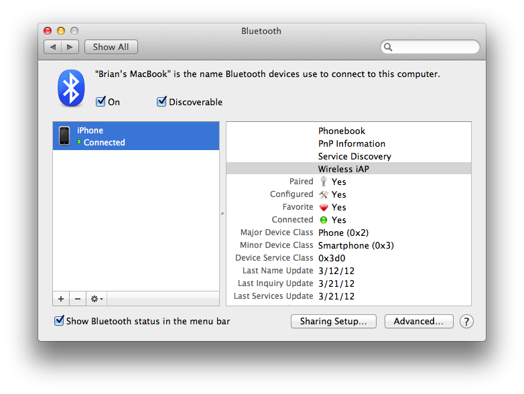Click the Show All button

coord(111,47)
